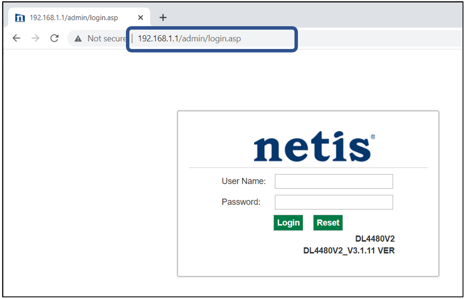Close the 192.168.1.1 login tab
The image size is (466, 299).
click(x=141, y=18)
